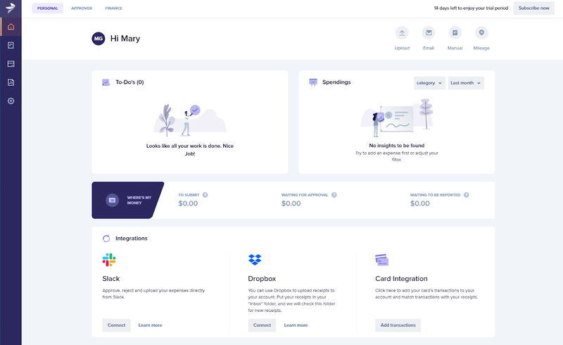
Task: Click the Mileage label under icon
Action: pos(481,48)
